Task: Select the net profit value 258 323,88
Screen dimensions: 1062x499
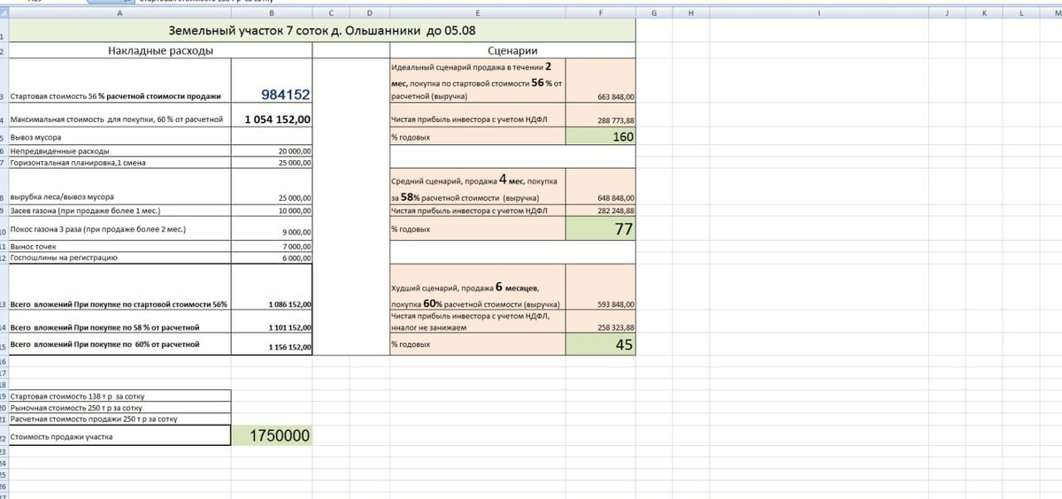Action: pos(601,321)
